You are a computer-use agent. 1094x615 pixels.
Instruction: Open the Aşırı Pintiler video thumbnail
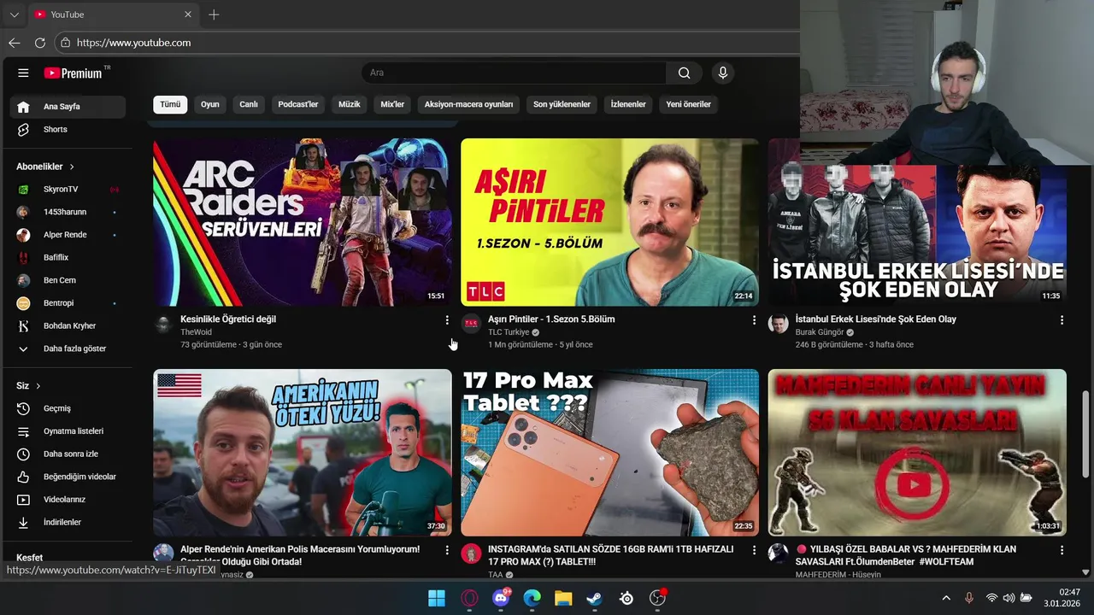pyautogui.click(x=609, y=222)
